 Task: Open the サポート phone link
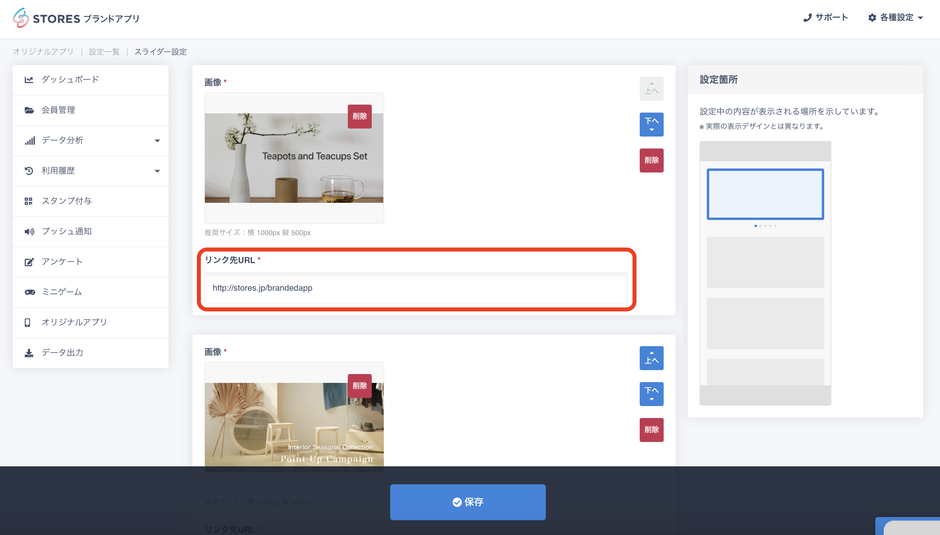825,18
